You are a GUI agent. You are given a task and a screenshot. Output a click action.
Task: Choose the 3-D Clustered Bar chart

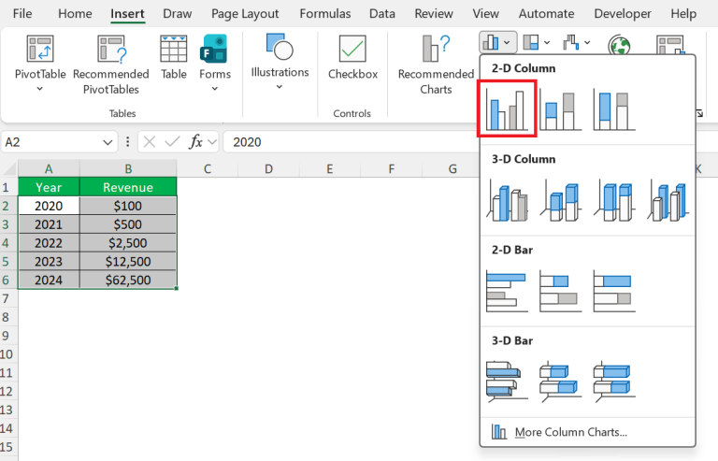507,382
